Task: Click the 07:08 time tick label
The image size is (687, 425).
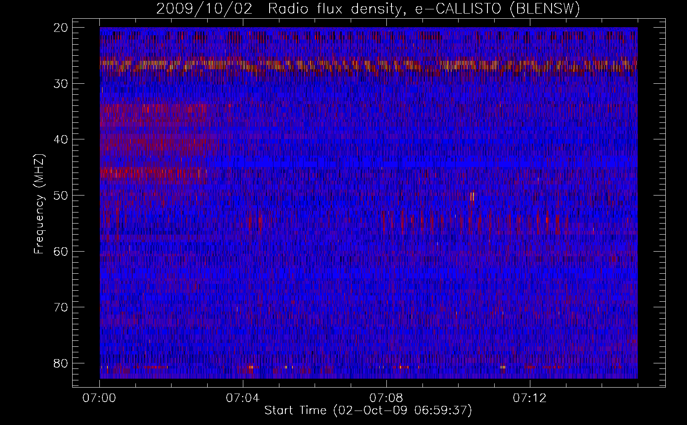Action: pyautogui.click(x=386, y=398)
